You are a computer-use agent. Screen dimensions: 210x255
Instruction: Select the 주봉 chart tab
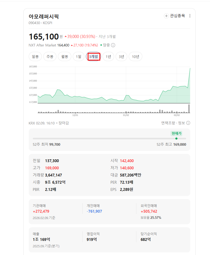click(x=50, y=57)
